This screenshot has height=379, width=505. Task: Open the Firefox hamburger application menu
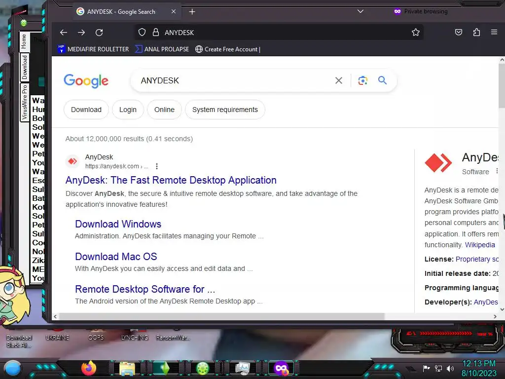tap(494, 32)
